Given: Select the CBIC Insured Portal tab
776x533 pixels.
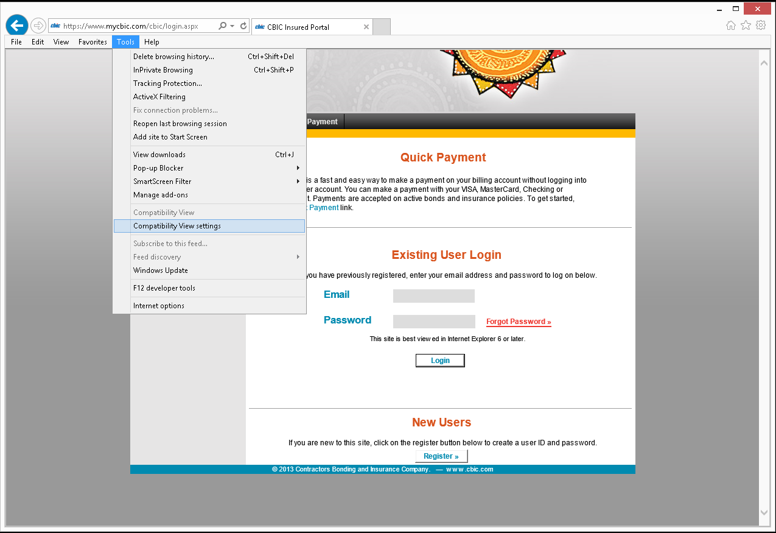Looking at the screenshot, I should pos(311,27).
